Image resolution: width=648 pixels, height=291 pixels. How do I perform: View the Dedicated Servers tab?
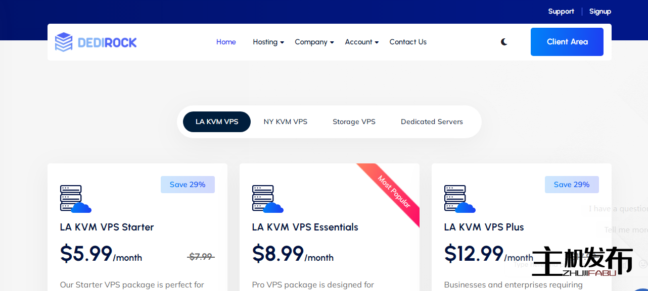[432, 122]
